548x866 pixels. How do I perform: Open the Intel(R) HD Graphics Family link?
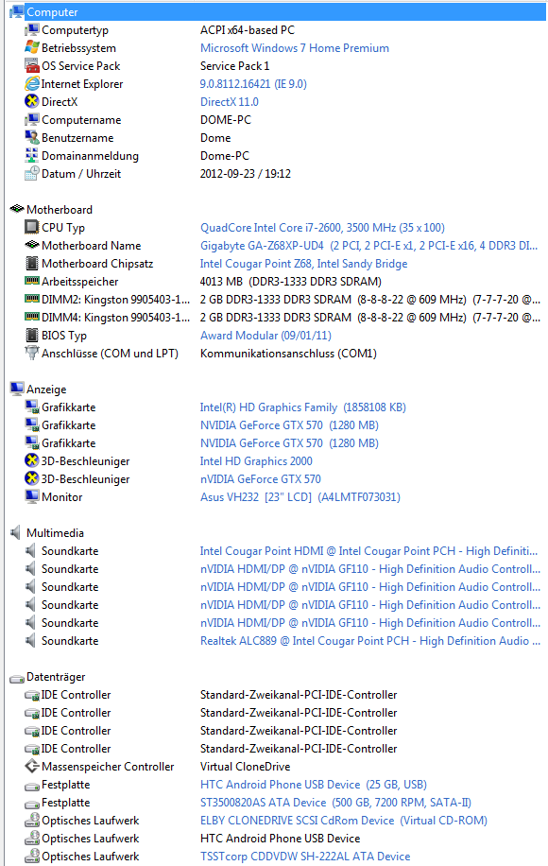click(303, 407)
